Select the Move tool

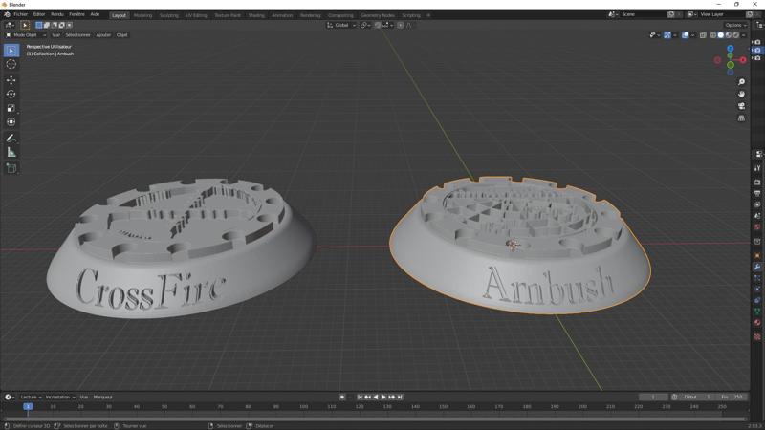click(11, 80)
